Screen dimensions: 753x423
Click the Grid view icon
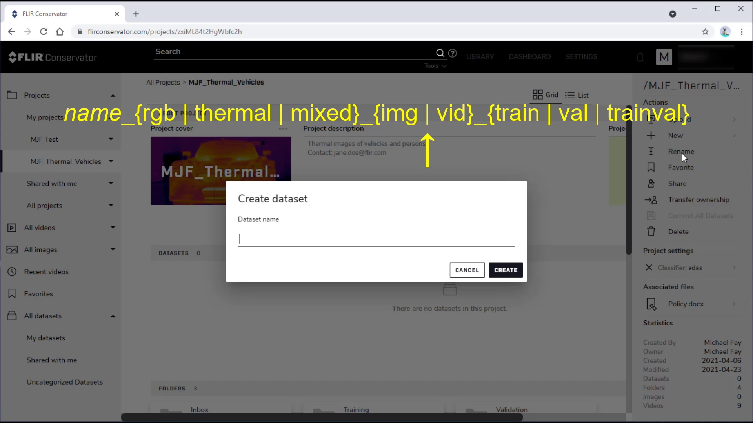tap(538, 95)
